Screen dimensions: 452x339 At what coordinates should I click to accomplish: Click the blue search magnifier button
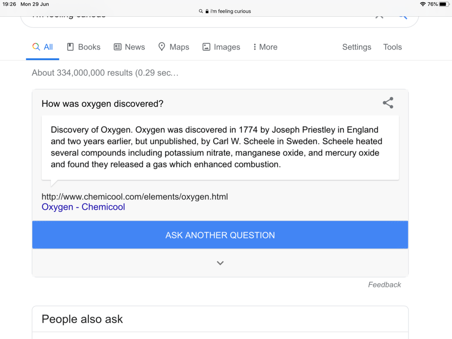[403, 16]
